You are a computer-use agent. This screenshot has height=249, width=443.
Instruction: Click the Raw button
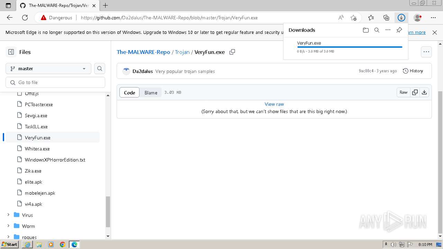(x=404, y=92)
